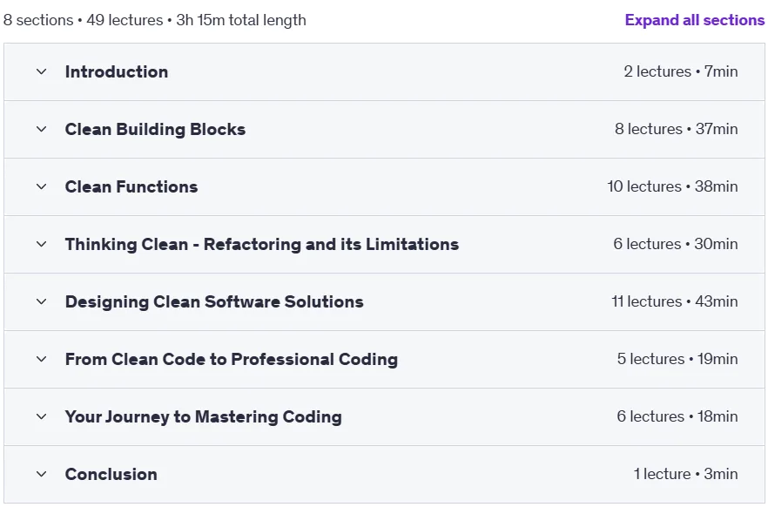The image size is (768, 507).
Task: Open the Designing Clean Software Solutions title
Action: click(x=214, y=301)
